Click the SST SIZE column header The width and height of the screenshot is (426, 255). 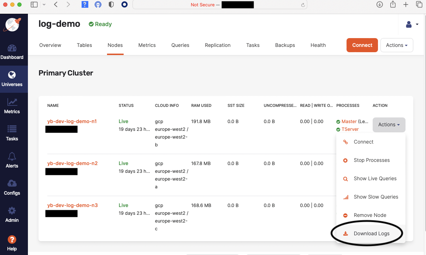pyautogui.click(x=236, y=105)
